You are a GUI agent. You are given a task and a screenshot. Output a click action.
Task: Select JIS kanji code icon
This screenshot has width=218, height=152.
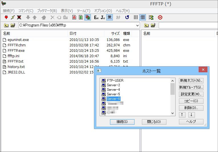pyautogui.click(x=103, y=17)
